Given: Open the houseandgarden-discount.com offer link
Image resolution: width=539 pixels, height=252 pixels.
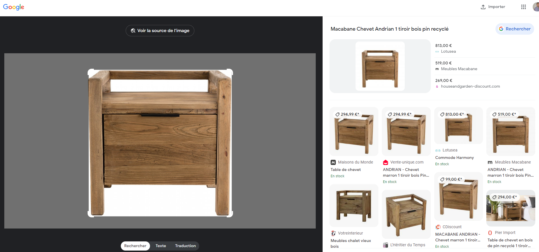Looking at the screenshot, I should pyautogui.click(x=470, y=86).
